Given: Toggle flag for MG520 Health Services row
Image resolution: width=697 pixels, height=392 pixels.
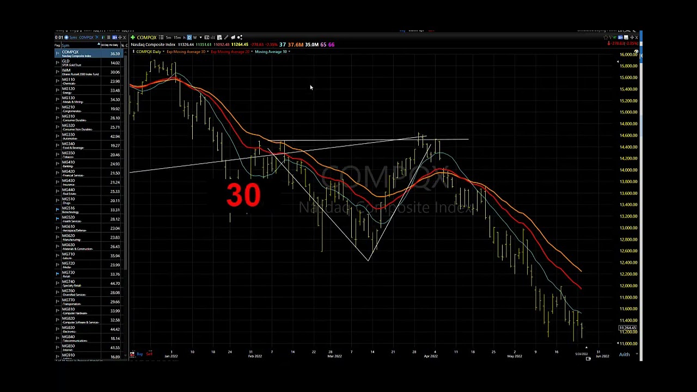Looking at the screenshot, I should tap(58, 219).
